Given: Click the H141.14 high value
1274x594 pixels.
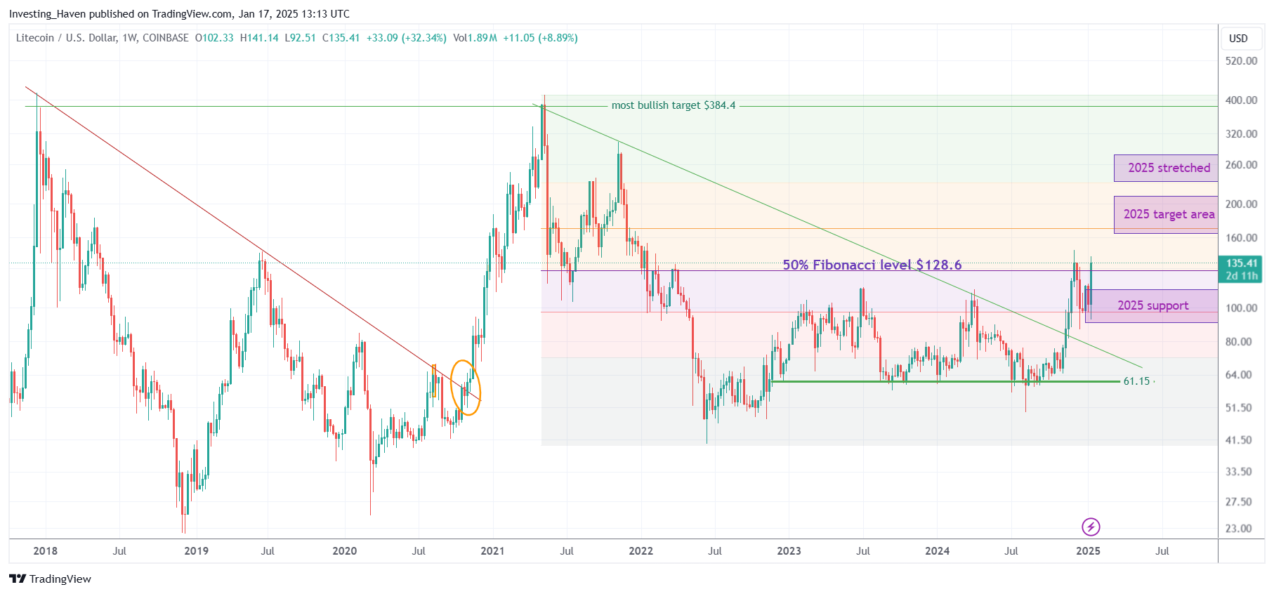Looking at the screenshot, I should pos(259,38).
